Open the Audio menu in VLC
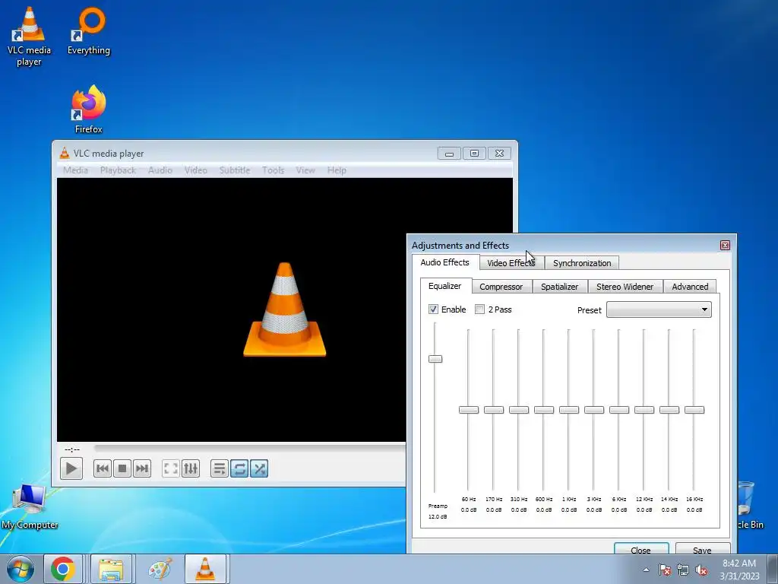 [x=160, y=170]
